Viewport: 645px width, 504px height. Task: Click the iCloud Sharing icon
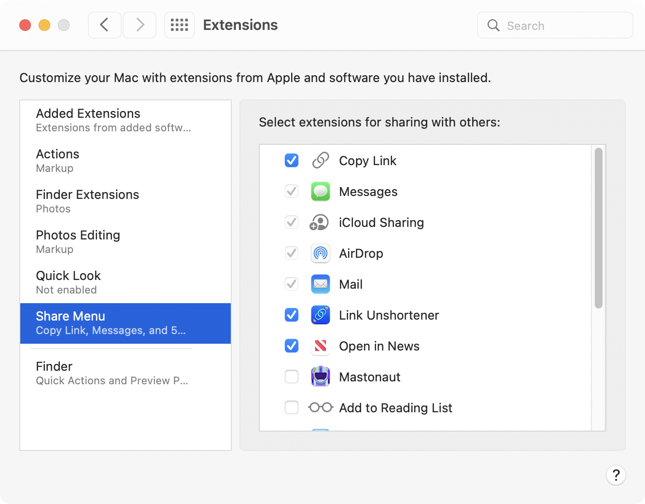click(320, 223)
